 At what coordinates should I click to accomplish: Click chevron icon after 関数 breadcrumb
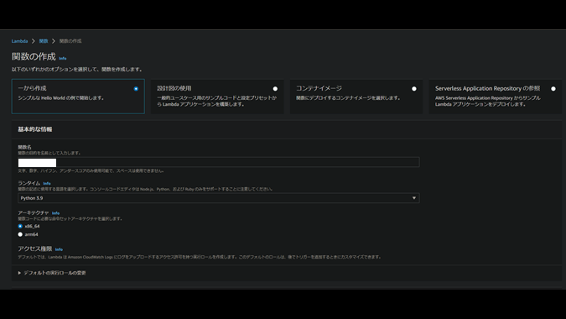point(54,41)
